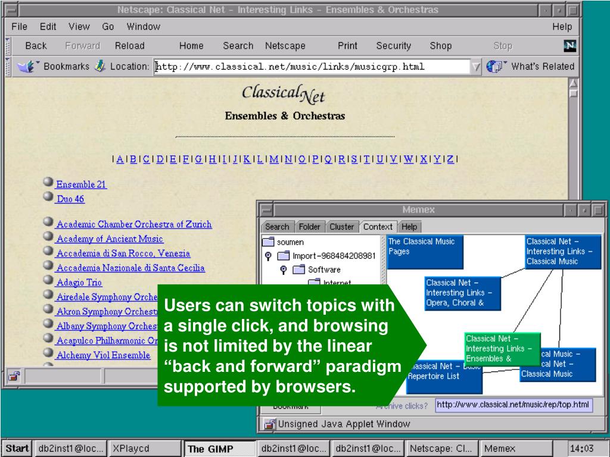
Task: Click the Software folder icon in Memex
Action: click(299, 270)
